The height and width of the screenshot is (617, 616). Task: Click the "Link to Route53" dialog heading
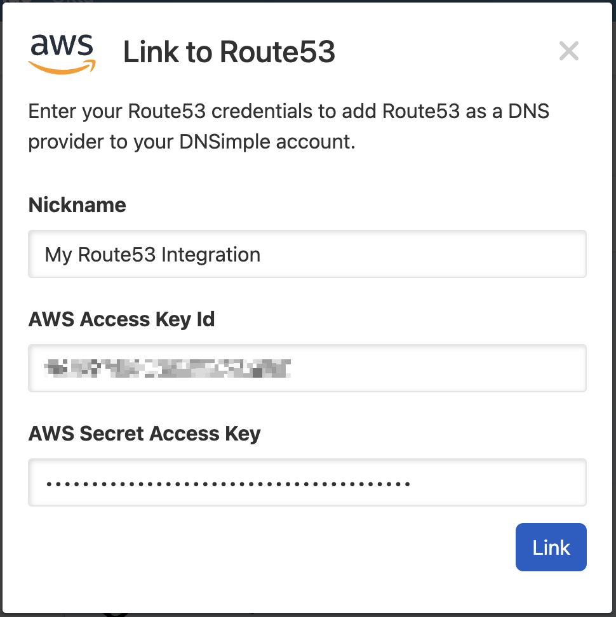(x=229, y=52)
